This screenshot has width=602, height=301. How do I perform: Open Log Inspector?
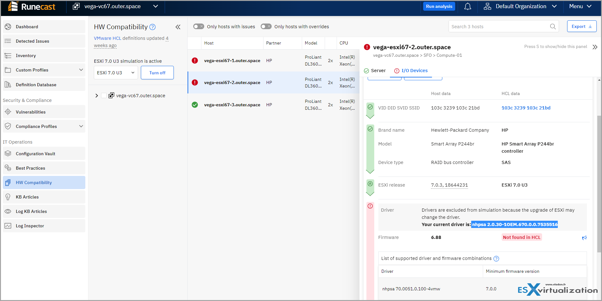(x=44, y=226)
